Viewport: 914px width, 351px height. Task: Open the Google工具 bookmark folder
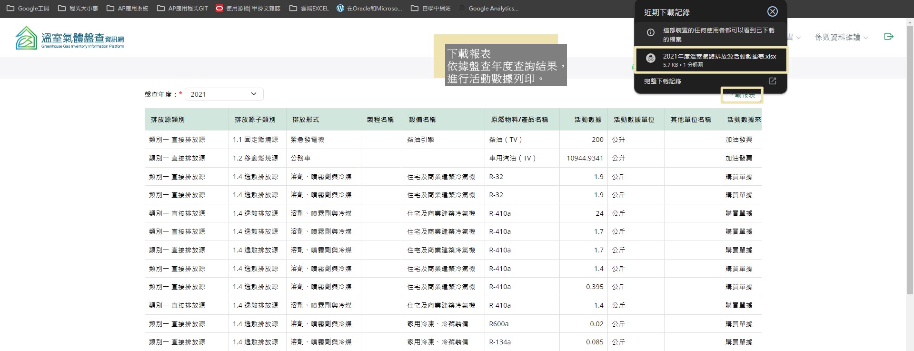coord(28,8)
